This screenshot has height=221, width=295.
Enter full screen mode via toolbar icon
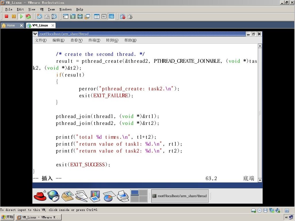[x=80, y=16]
